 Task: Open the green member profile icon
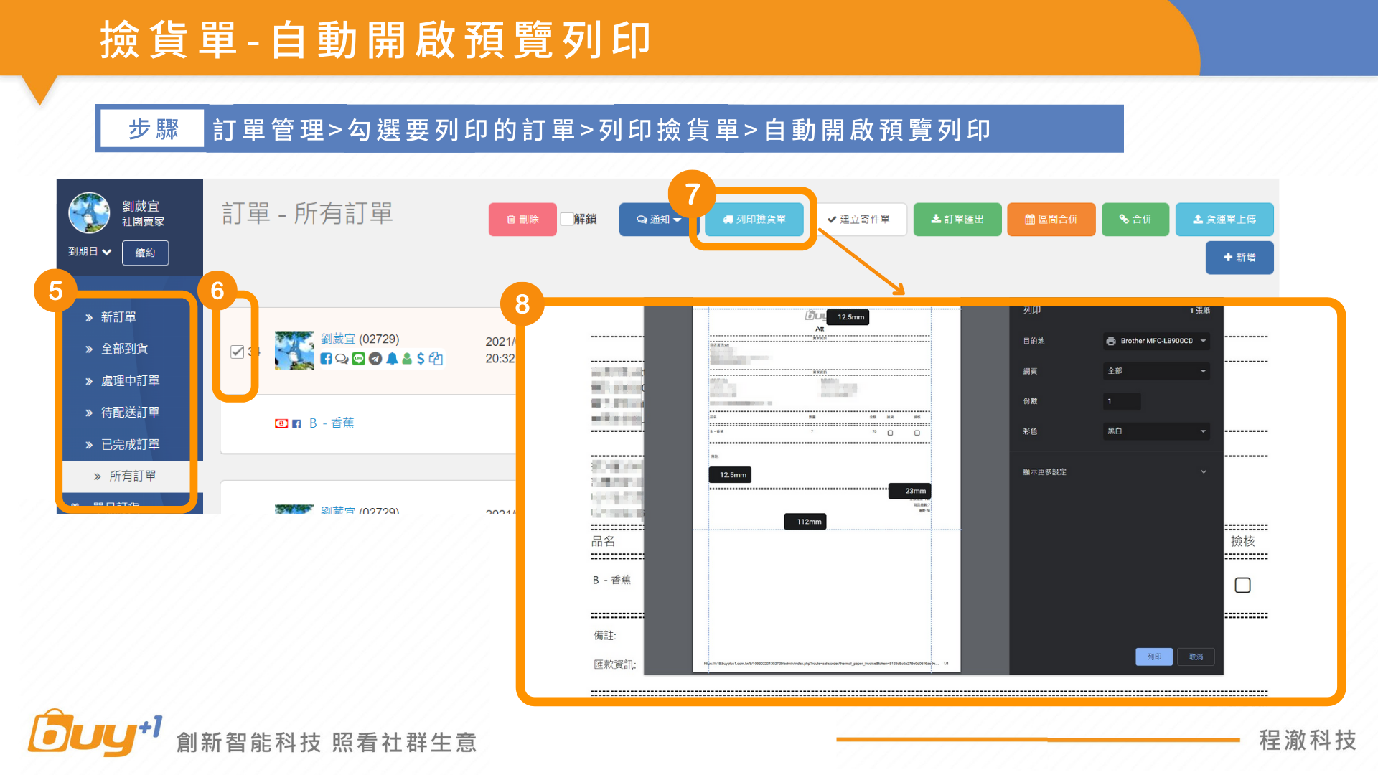click(407, 359)
